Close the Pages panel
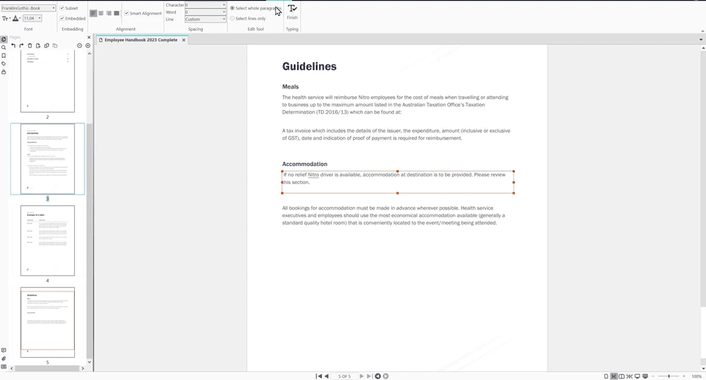706x380 pixels. pyautogui.click(x=89, y=37)
